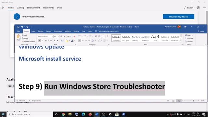Apply yellow text highlight color
Viewport: 208px width, 117px height.
(67, 41)
